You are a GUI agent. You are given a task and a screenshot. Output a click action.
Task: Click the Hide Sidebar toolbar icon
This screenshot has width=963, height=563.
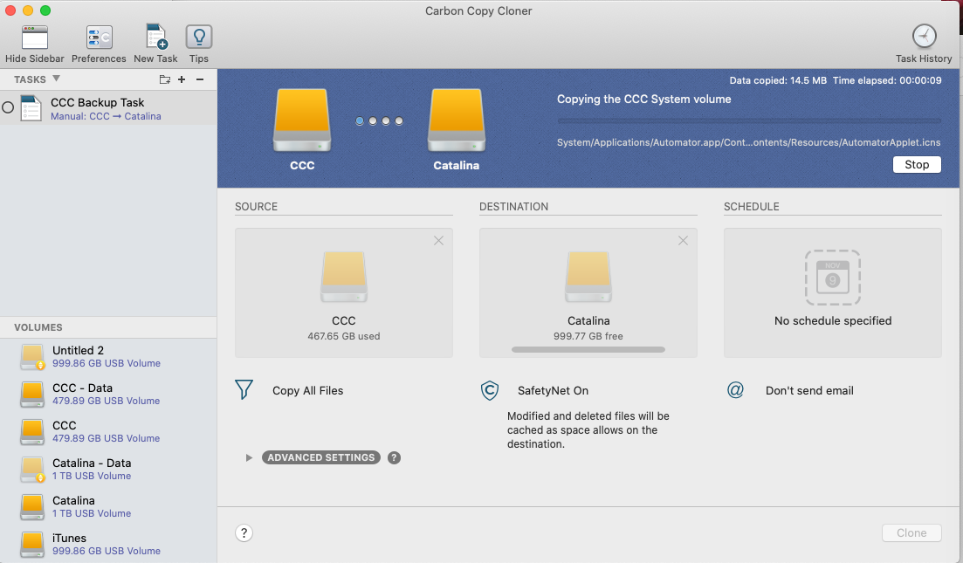click(34, 38)
